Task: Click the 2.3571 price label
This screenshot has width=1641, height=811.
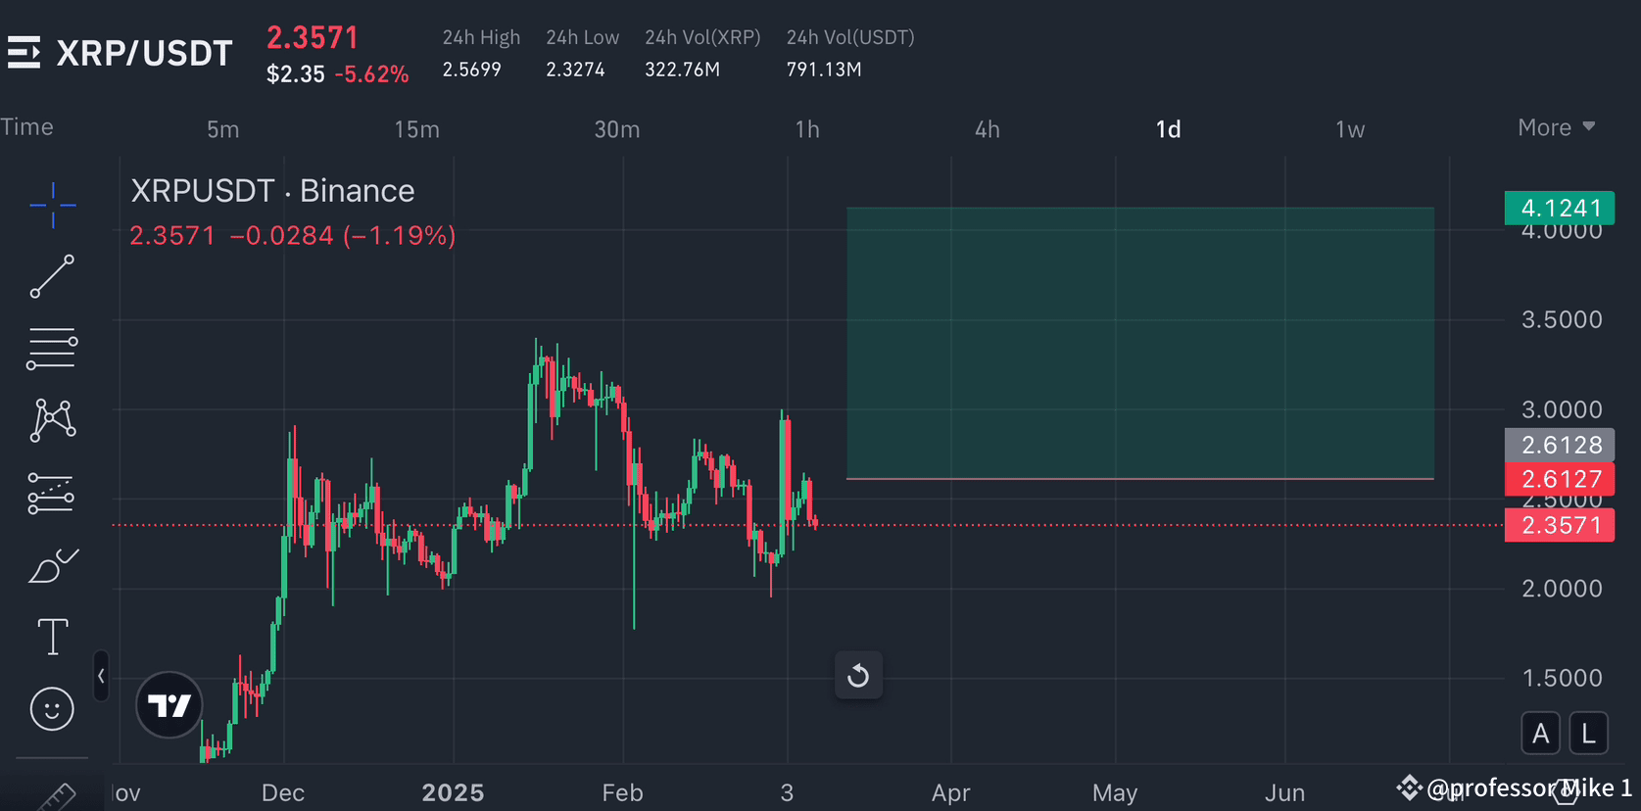Action: click(1560, 525)
